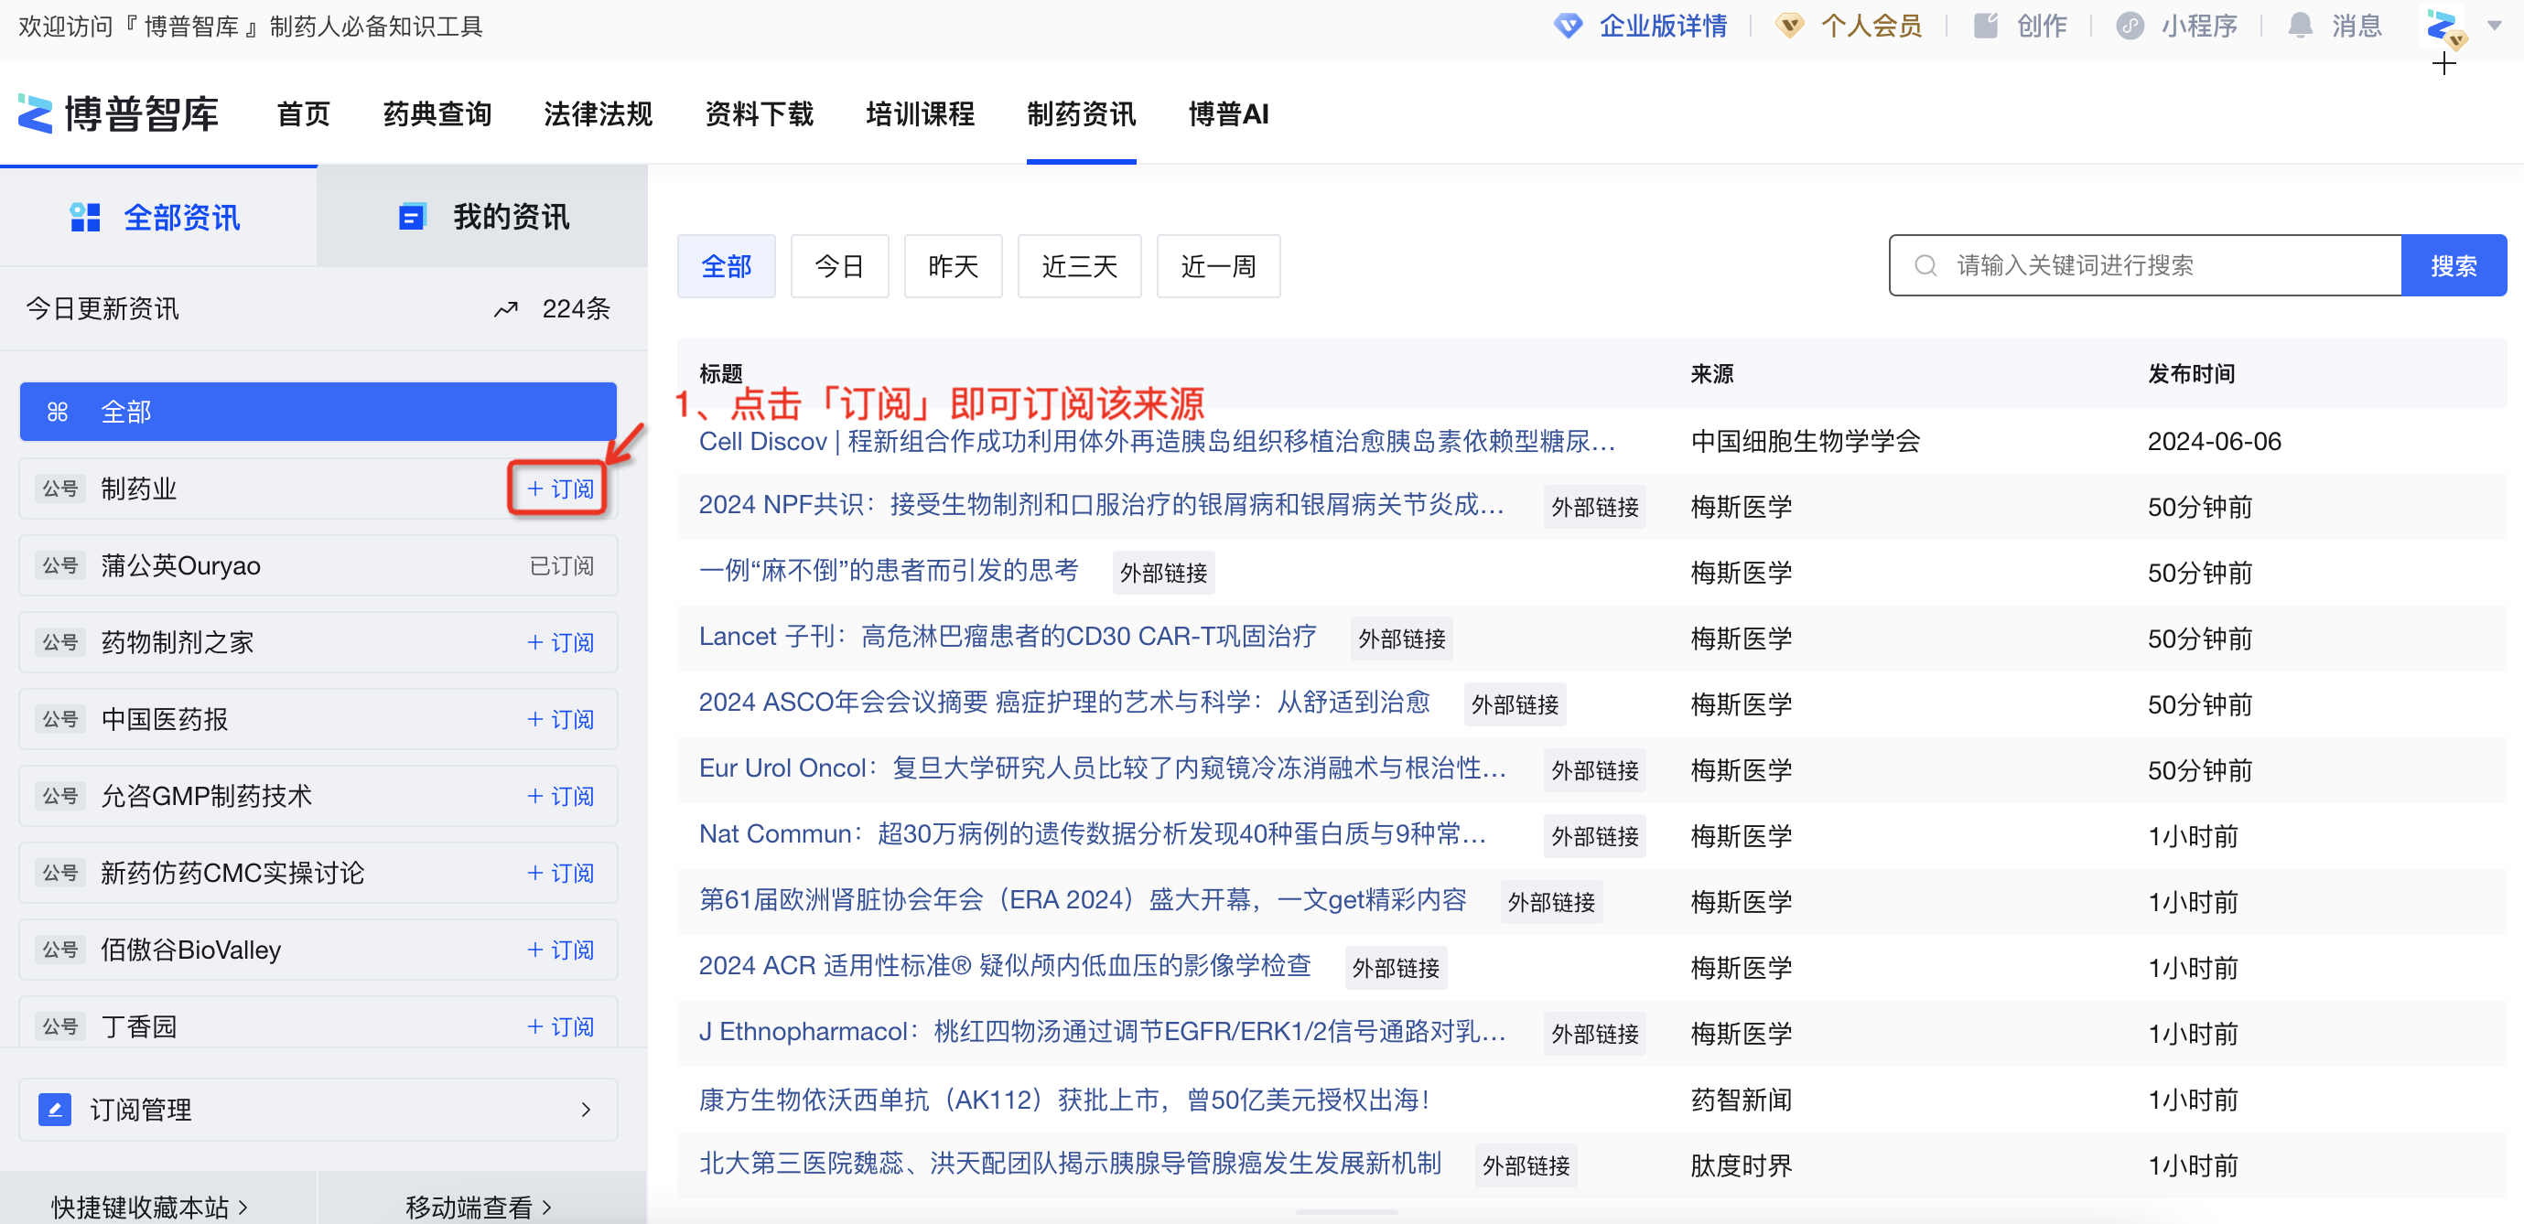Open 2024 NPF共识 article link
Image resolution: width=2524 pixels, height=1224 pixels.
(1101, 505)
